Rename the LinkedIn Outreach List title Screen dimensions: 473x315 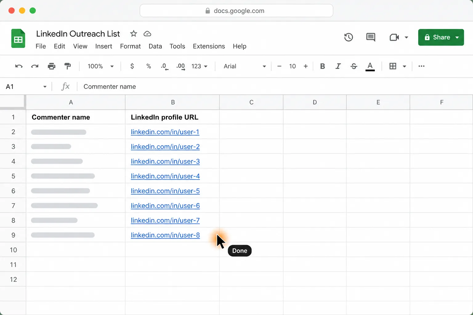tap(78, 34)
